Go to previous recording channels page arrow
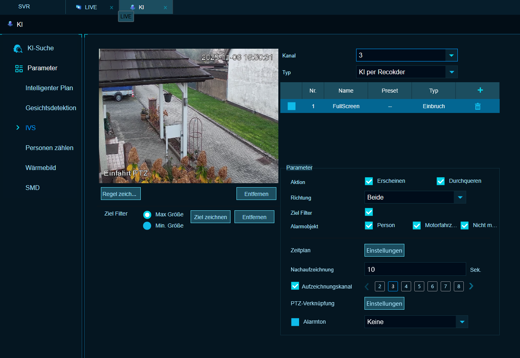Image resolution: width=520 pixels, height=358 pixels. [x=367, y=286]
